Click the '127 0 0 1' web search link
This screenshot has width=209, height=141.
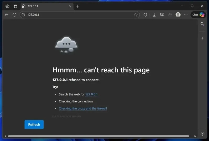tap(91, 94)
